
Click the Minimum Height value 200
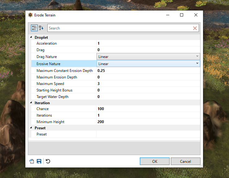click(101, 122)
